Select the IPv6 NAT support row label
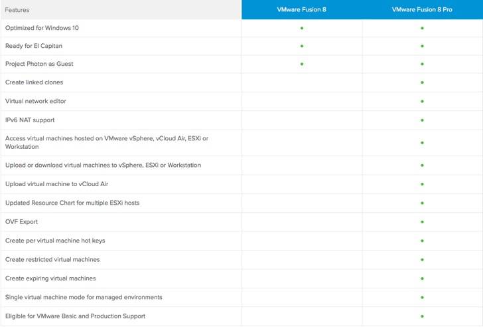 click(30, 120)
